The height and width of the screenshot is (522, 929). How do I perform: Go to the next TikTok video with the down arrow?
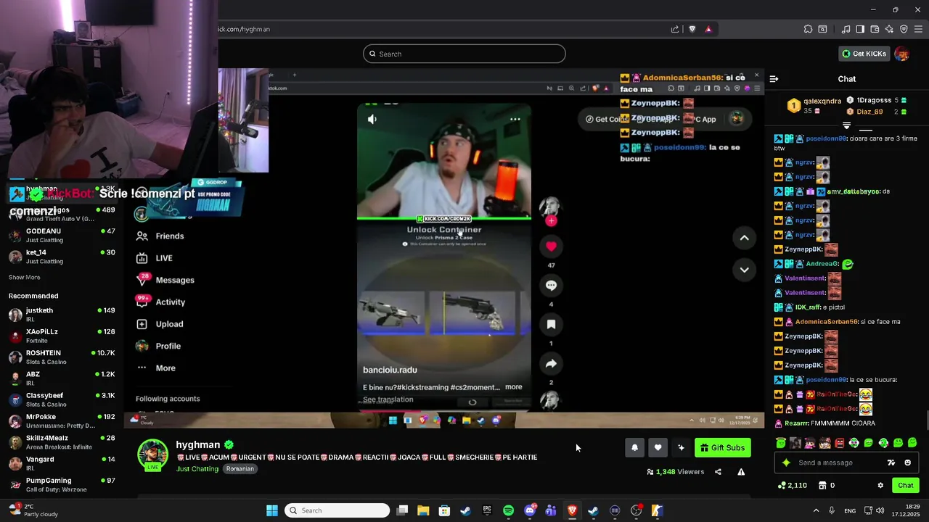(x=744, y=270)
